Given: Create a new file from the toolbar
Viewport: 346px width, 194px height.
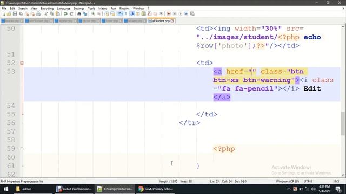Looking at the screenshot, I should (4, 13).
